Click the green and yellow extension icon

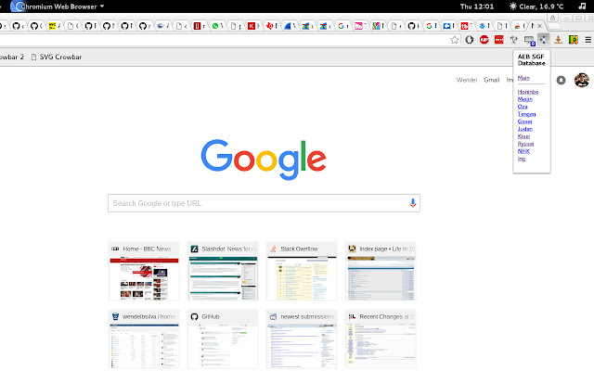click(574, 40)
